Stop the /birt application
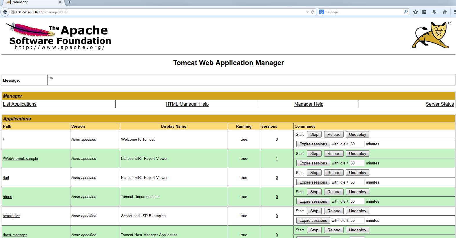 [x=314, y=173]
